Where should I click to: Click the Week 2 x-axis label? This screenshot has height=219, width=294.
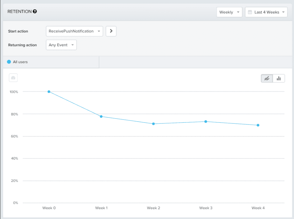point(153,208)
